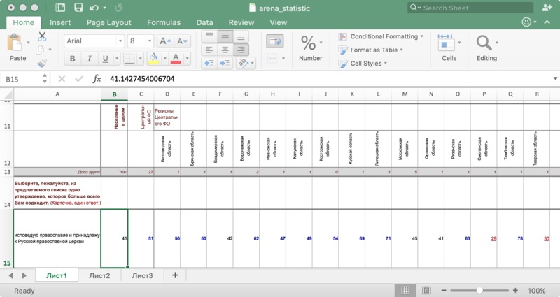The image size is (560, 297).
Task: Align text to middle vertically
Action: tap(225, 36)
